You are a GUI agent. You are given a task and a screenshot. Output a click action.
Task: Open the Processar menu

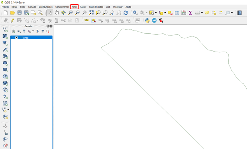[118, 7]
